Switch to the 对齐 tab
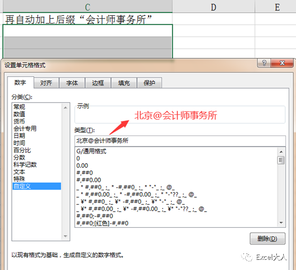This screenshot has height=270, width=296. point(46,83)
